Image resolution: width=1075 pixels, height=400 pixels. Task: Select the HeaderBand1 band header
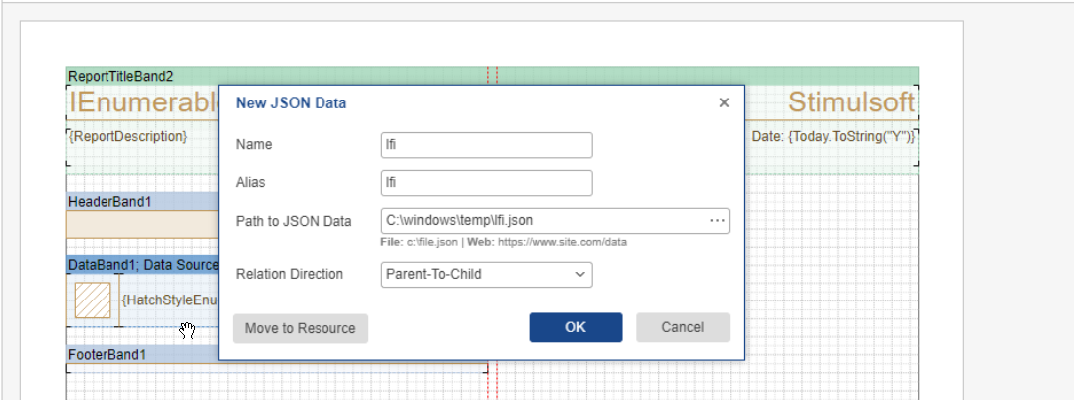[109, 202]
